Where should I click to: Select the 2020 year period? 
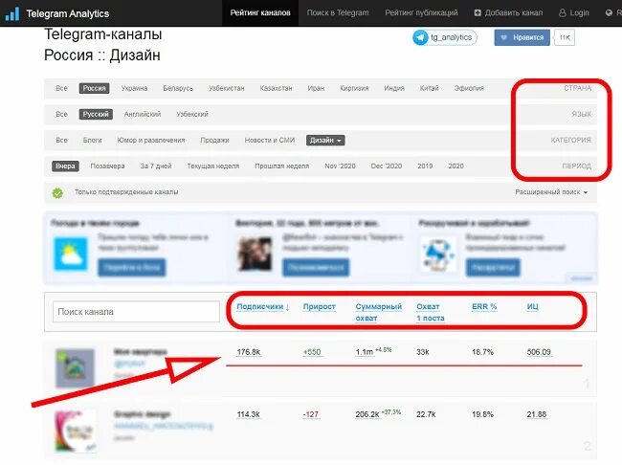455,166
